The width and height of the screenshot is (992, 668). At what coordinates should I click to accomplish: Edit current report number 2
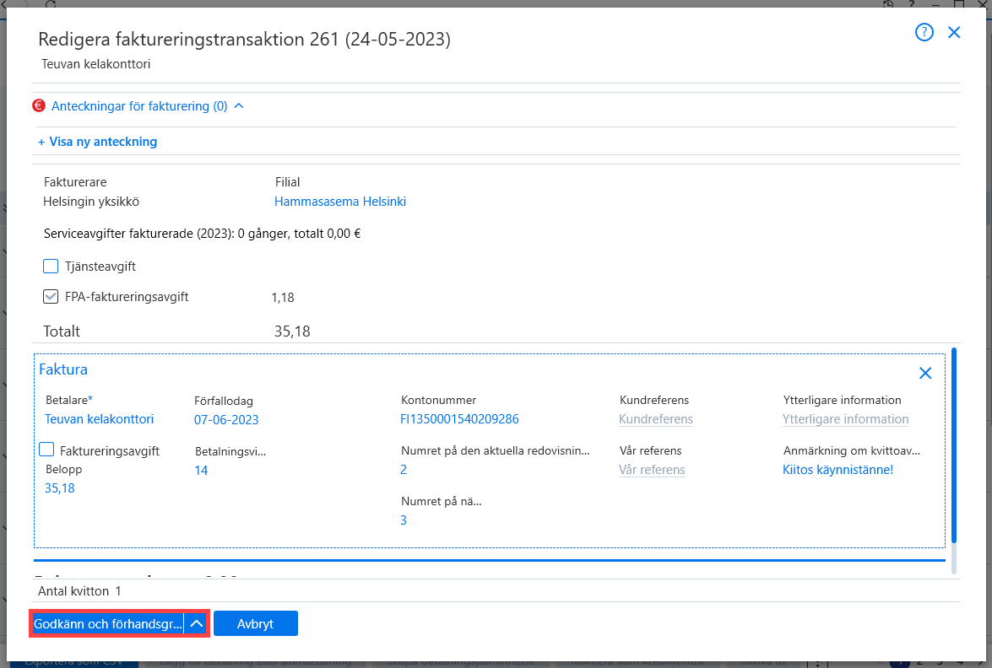(404, 470)
